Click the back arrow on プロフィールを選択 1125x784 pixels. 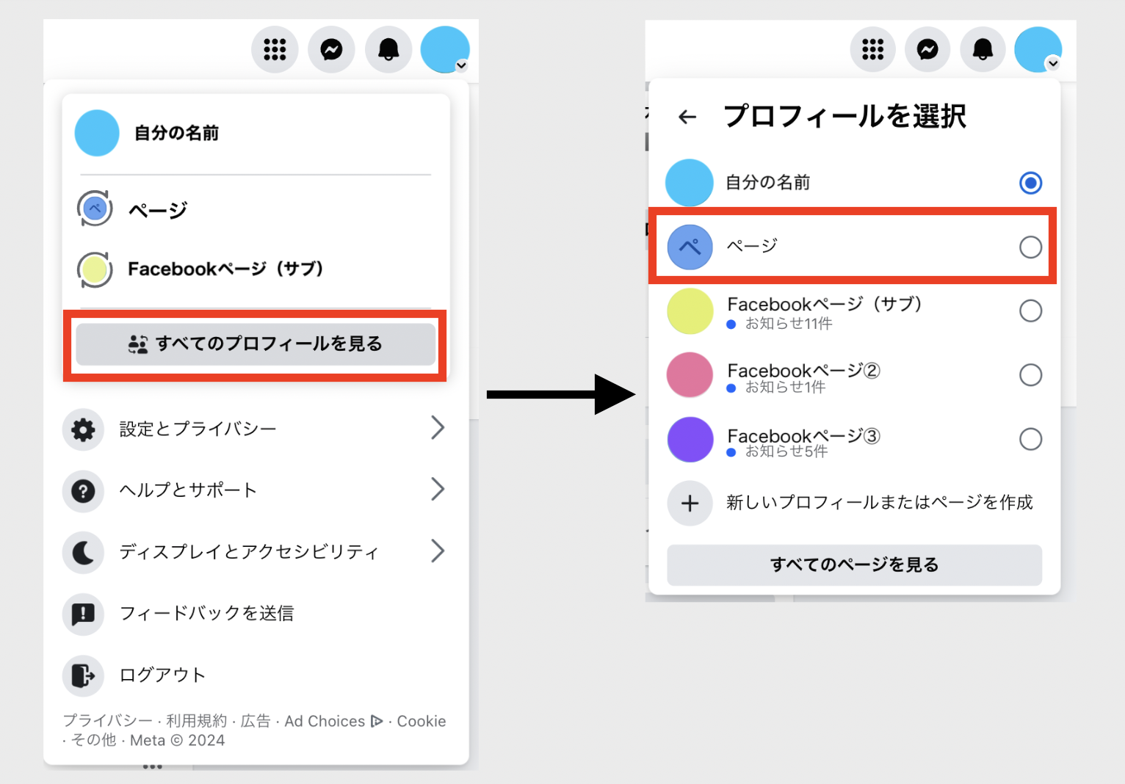click(x=687, y=117)
